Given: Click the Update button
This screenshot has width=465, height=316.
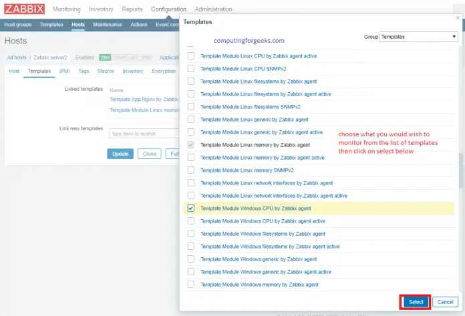Looking at the screenshot, I should click(x=120, y=154).
